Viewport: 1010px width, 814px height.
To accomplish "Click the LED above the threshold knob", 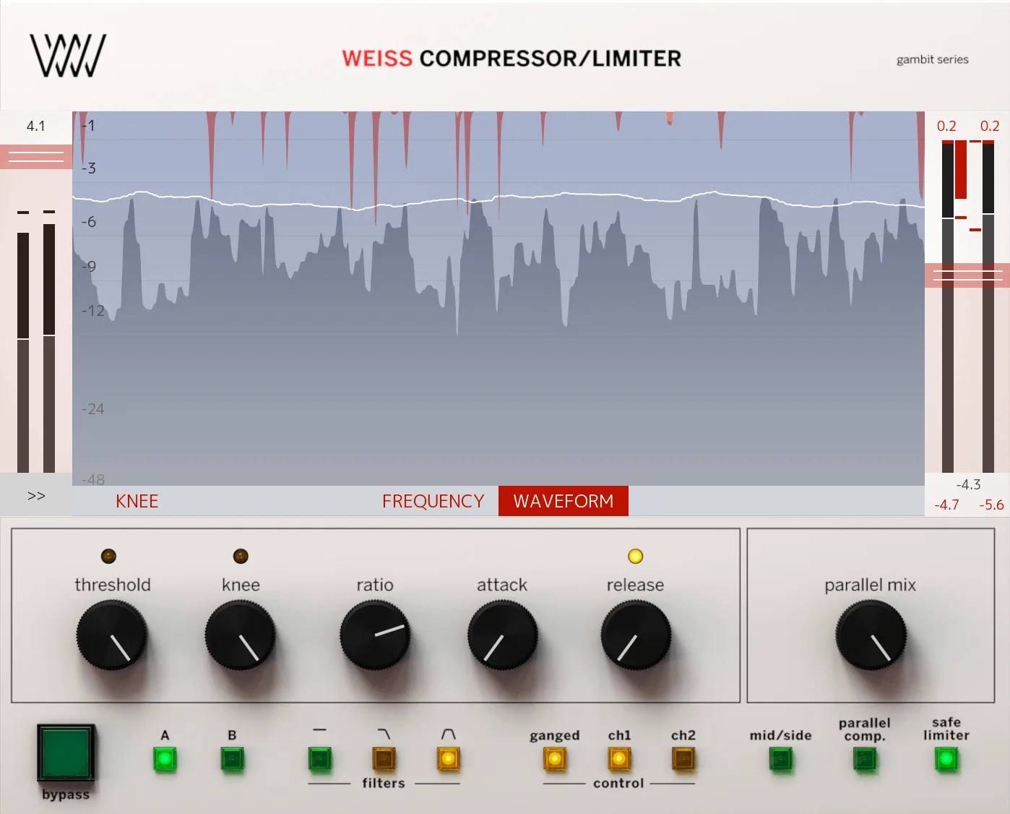I will click(108, 555).
